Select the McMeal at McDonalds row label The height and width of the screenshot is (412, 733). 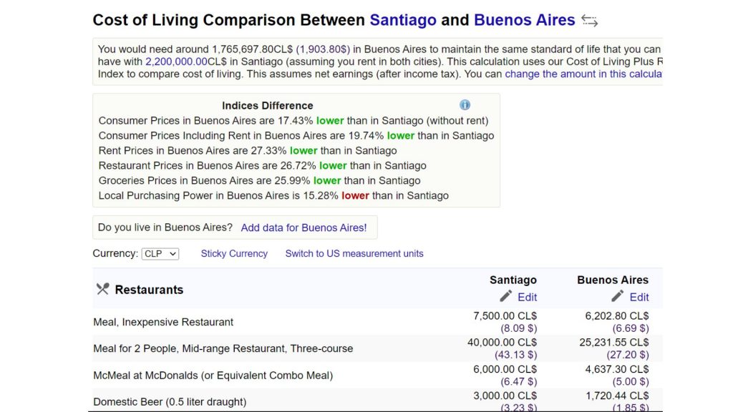(x=213, y=375)
